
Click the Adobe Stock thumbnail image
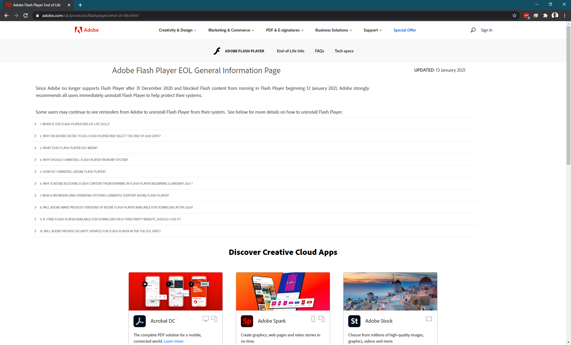pos(390,290)
